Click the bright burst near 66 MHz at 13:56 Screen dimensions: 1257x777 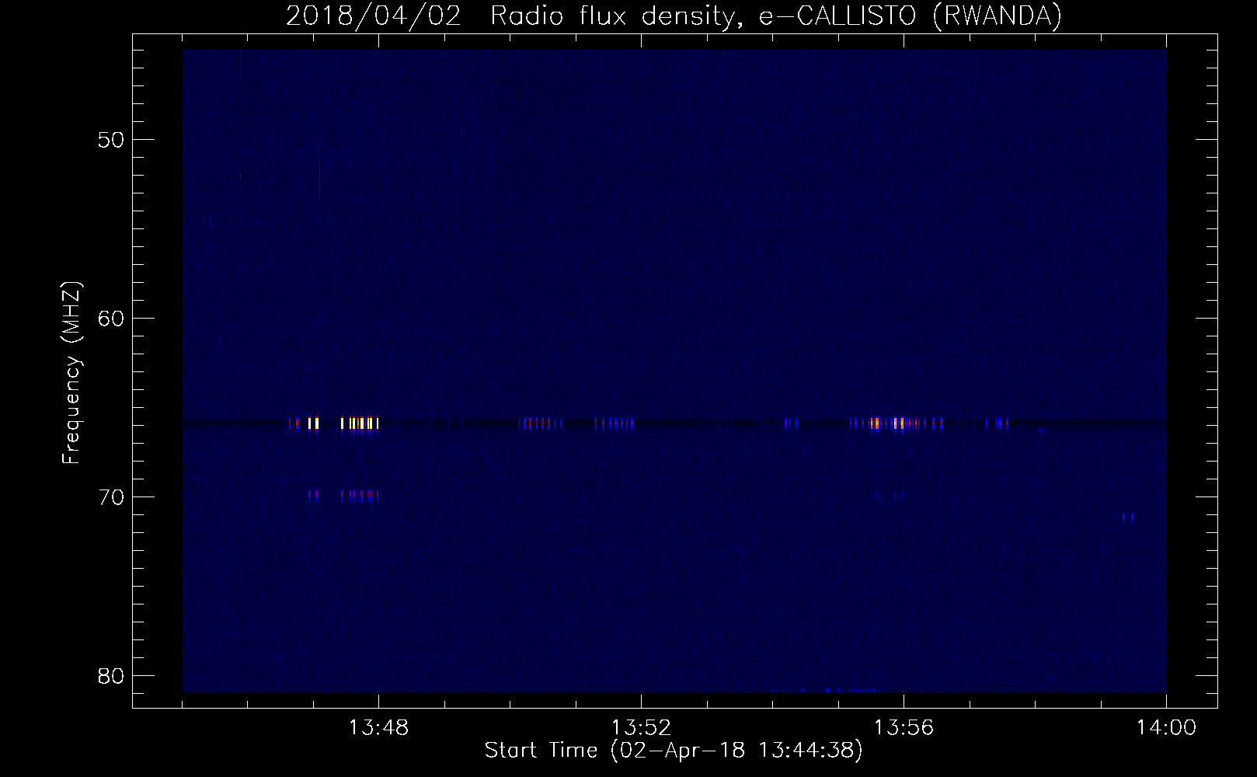[897, 423]
